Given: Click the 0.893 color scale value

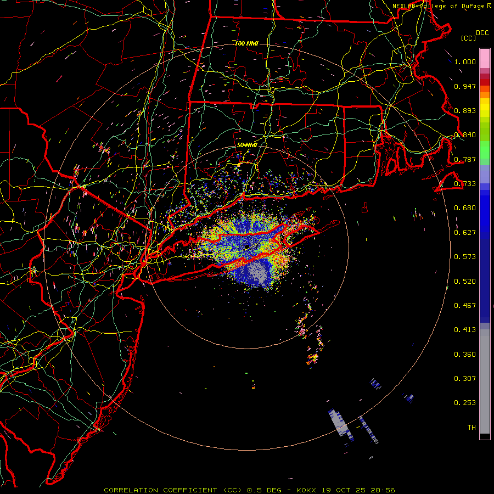Looking at the screenshot, I should pos(465,110).
